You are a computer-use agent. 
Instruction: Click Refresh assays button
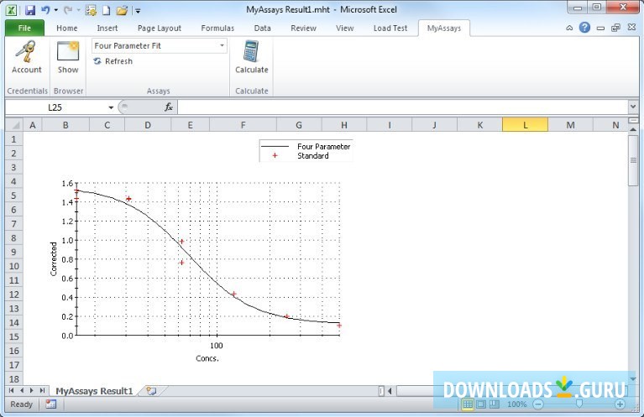(x=113, y=61)
